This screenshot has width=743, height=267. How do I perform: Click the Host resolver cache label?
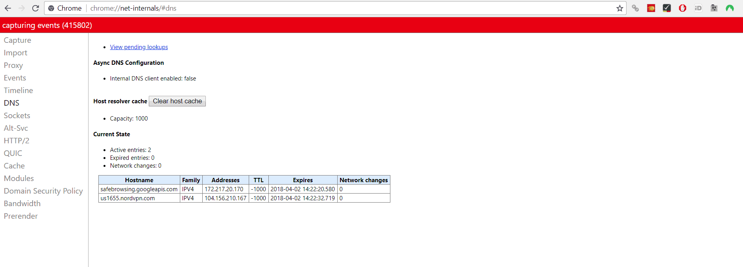pos(120,101)
